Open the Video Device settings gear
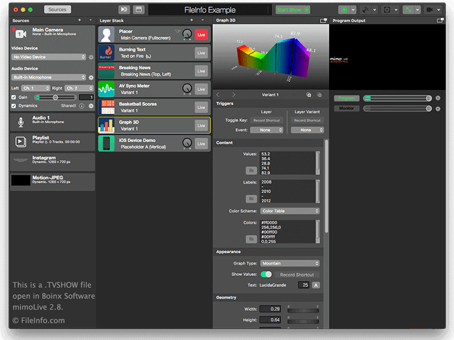Viewport: 454px width, 340px height. point(91,57)
